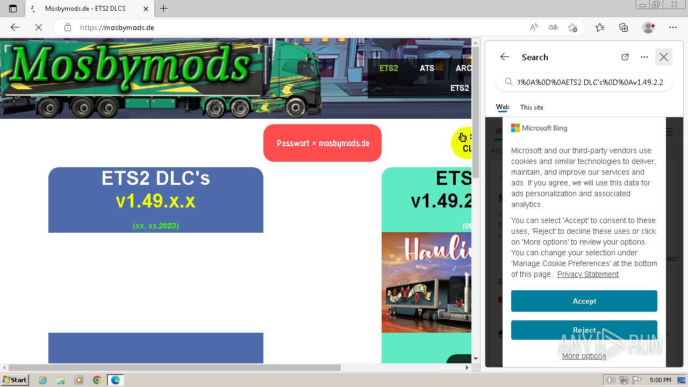This screenshot has width=688, height=387.
Task: Add this page to favorites
Action: 572,27
